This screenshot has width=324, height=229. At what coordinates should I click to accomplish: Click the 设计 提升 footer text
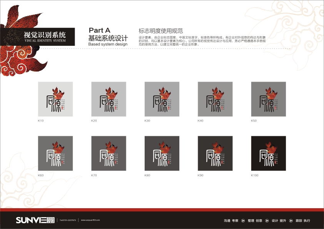pos(279,221)
